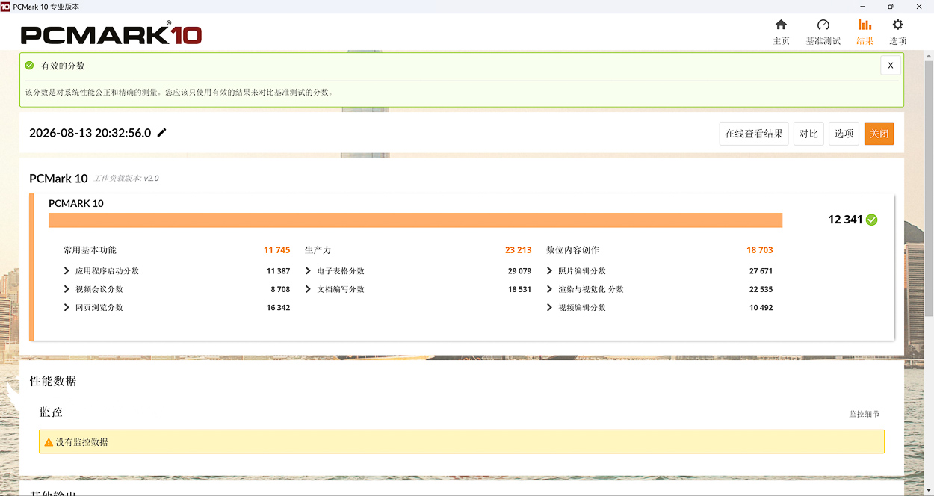The height and width of the screenshot is (496, 934).
Task: Click the green check icon beside 有效的分数
Action: 29,66
